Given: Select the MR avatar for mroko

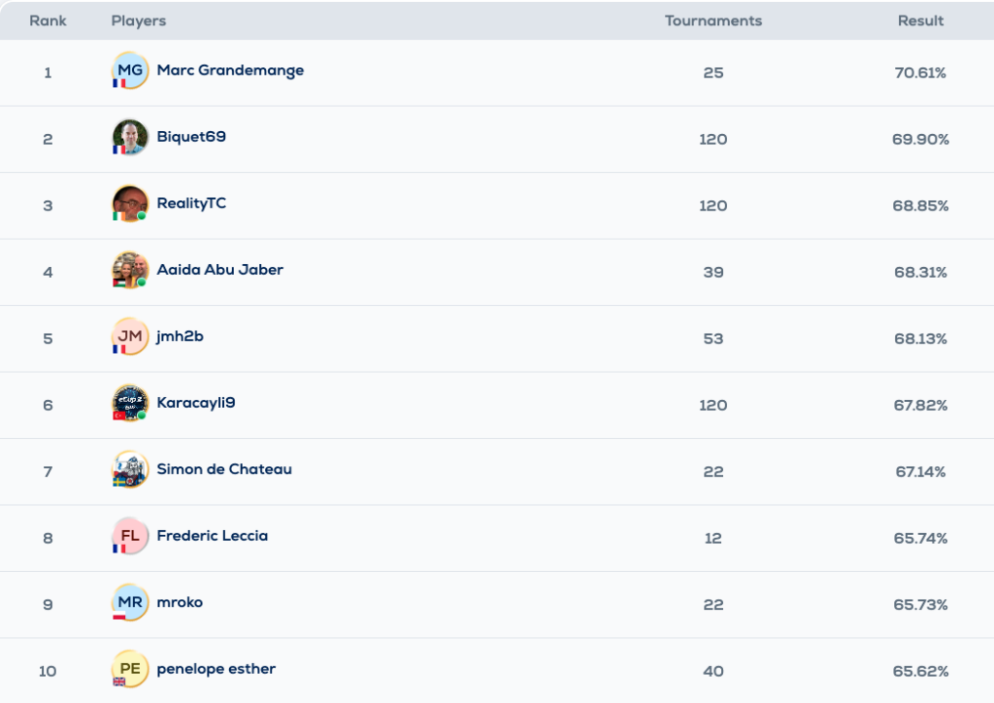Looking at the screenshot, I should [x=130, y=602].
